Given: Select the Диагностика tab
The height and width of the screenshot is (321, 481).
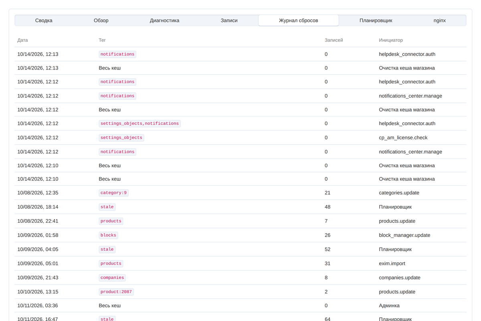Looking at the screenshot, I should (164, 20).
